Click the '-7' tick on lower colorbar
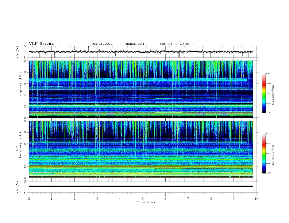Screen dimensions: 289x223 [x=269, y=173]
